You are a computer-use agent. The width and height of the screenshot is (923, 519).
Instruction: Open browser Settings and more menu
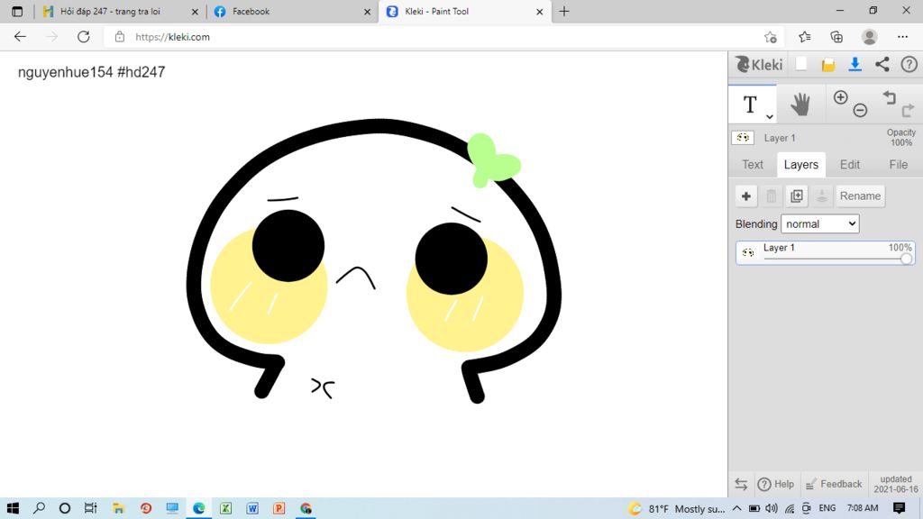tap(902, 36)
